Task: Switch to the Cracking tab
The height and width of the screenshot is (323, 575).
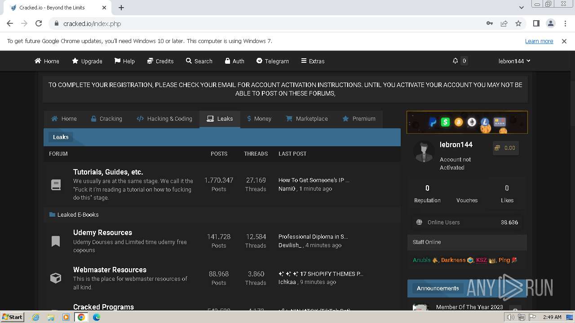Action: click(x=106, y=119)
